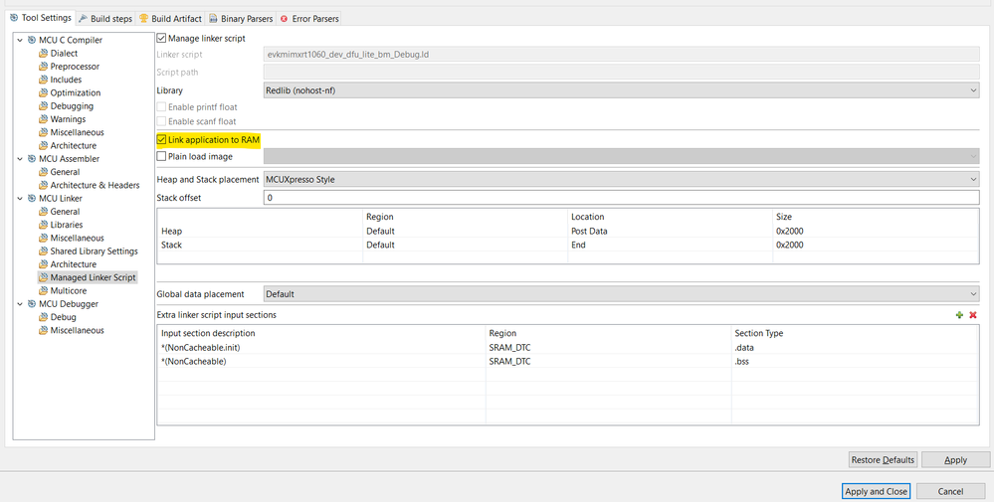Click the Stack row in table
994x502 pixels.
(x=567, y=245)
